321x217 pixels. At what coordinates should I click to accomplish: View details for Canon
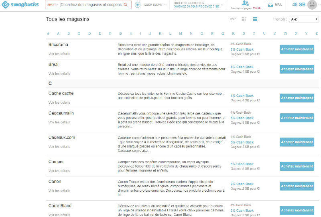(59, 190)
